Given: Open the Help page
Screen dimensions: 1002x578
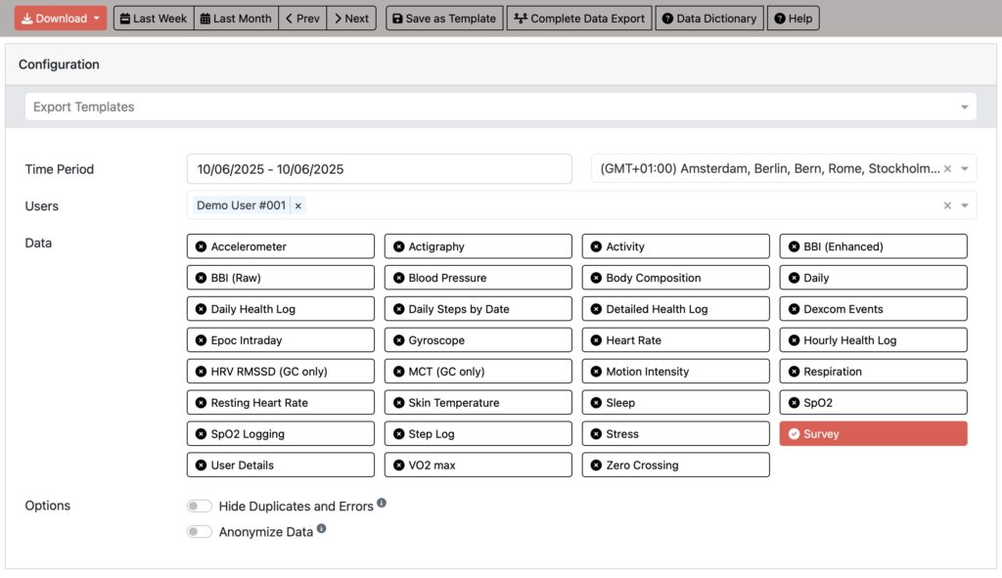Looking at the screenshot, I should [x=793, y=19].
